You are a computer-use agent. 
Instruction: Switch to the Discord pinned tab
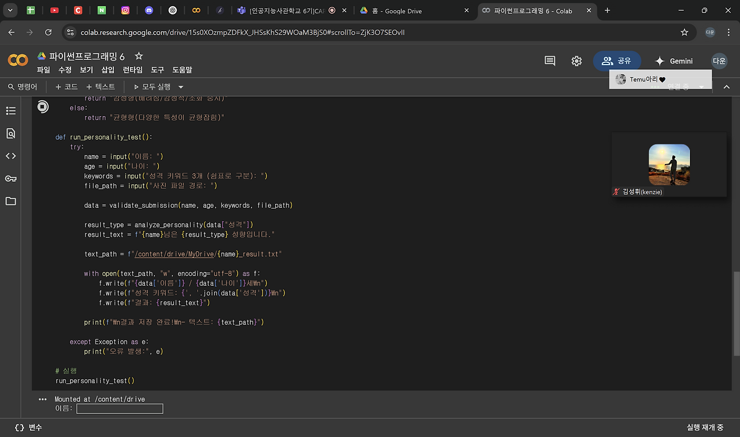click(149, 10)
